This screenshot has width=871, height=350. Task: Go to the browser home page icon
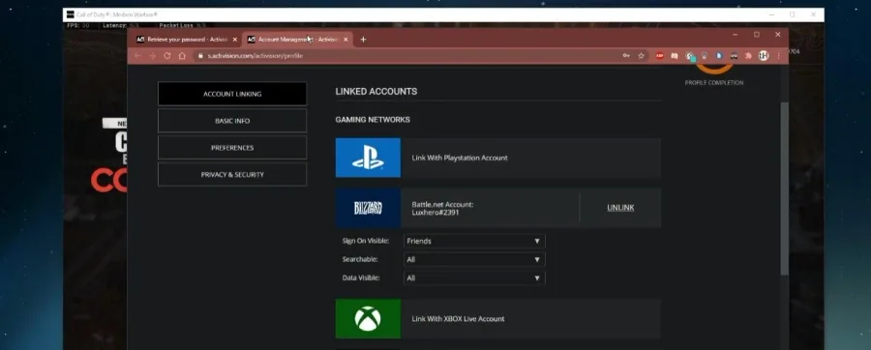pos(182,56)
